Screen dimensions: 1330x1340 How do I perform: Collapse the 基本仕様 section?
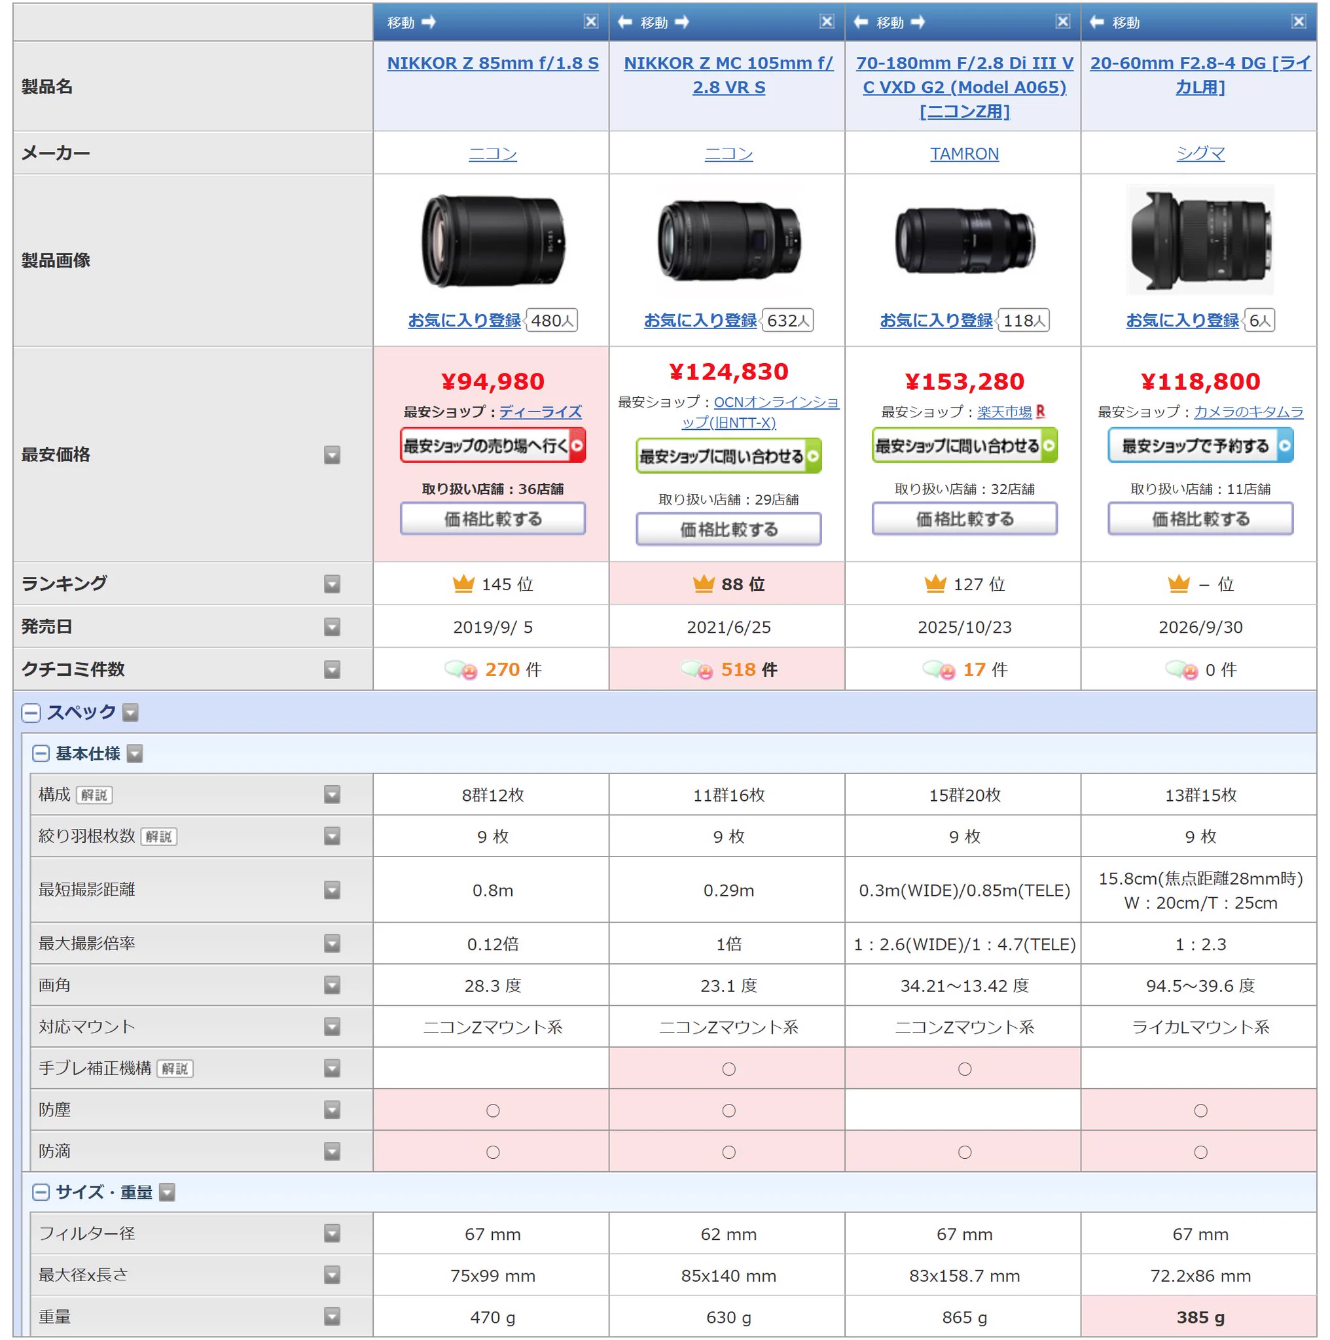coord(41,753)
